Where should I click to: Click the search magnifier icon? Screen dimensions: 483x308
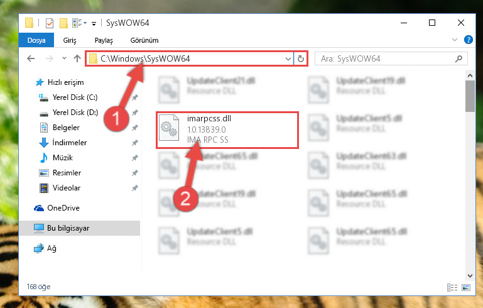coord(459,58)
